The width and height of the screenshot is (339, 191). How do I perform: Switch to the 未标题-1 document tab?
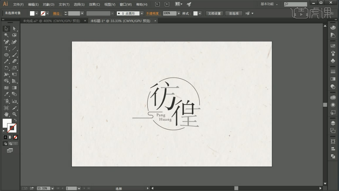(x=120, y=21)
